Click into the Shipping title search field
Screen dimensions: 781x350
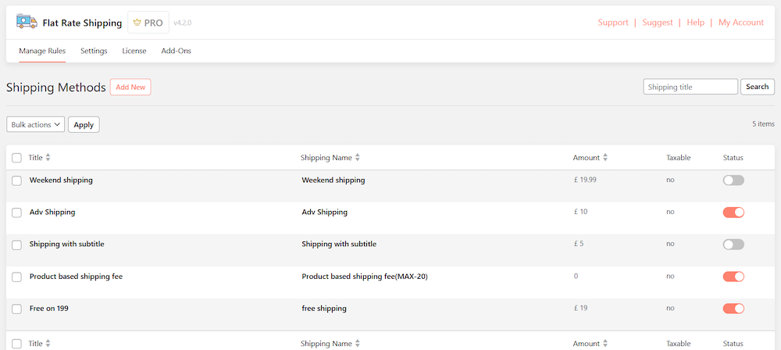pyautogui.click(x=690, y=87)
